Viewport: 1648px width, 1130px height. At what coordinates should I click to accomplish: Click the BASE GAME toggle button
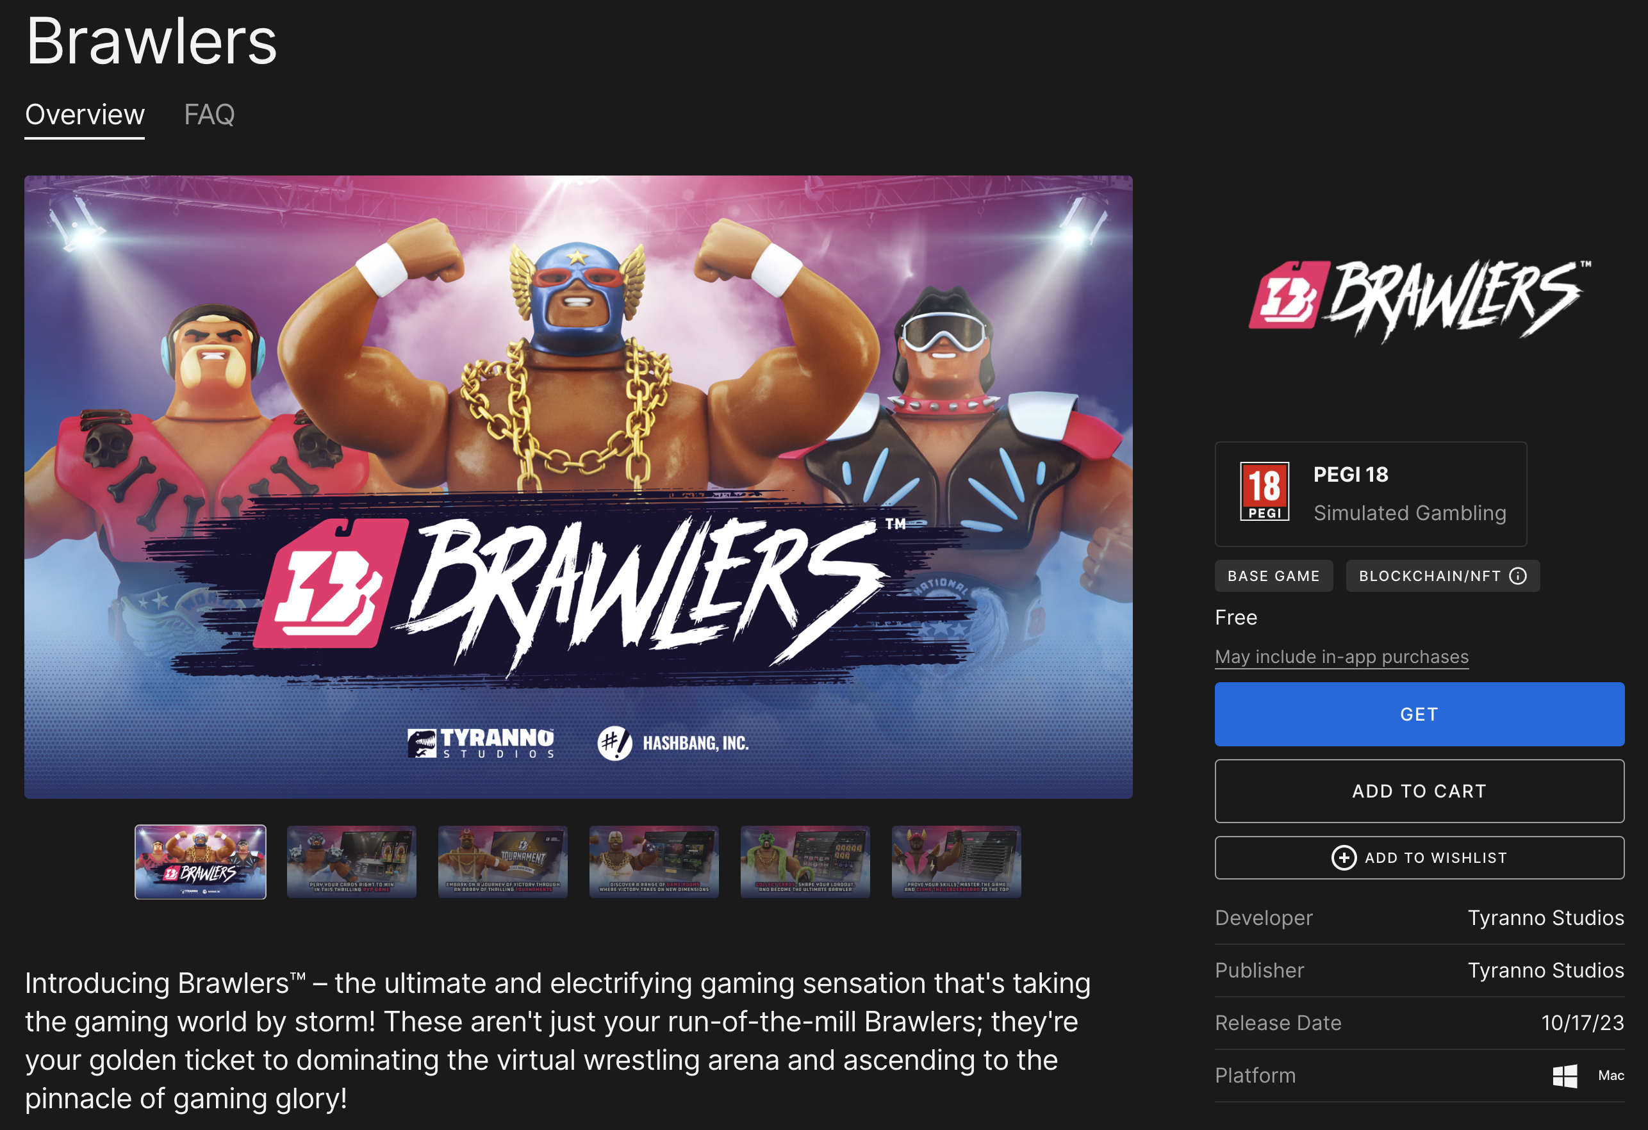[x=1274, y=576]
